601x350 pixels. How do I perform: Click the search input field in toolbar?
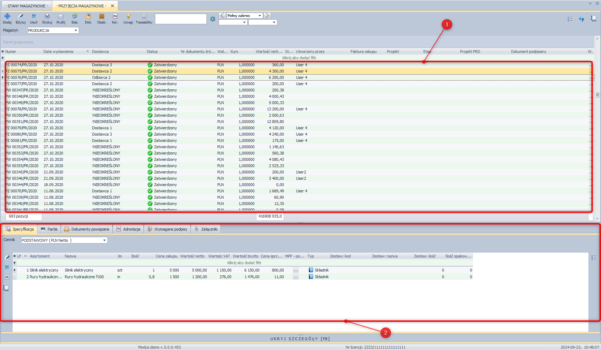(x=181, y=19)
